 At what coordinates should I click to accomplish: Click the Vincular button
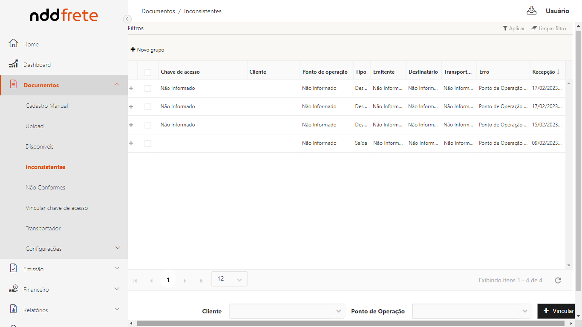pos(558,311)
